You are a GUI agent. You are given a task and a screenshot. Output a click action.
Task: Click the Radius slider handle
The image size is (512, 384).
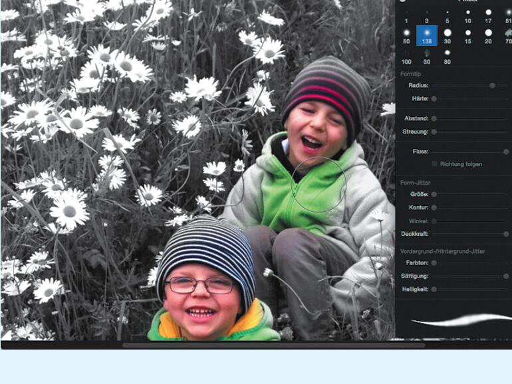492,86
